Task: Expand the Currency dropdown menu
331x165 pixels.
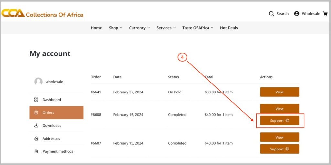Action: [139, 28]
